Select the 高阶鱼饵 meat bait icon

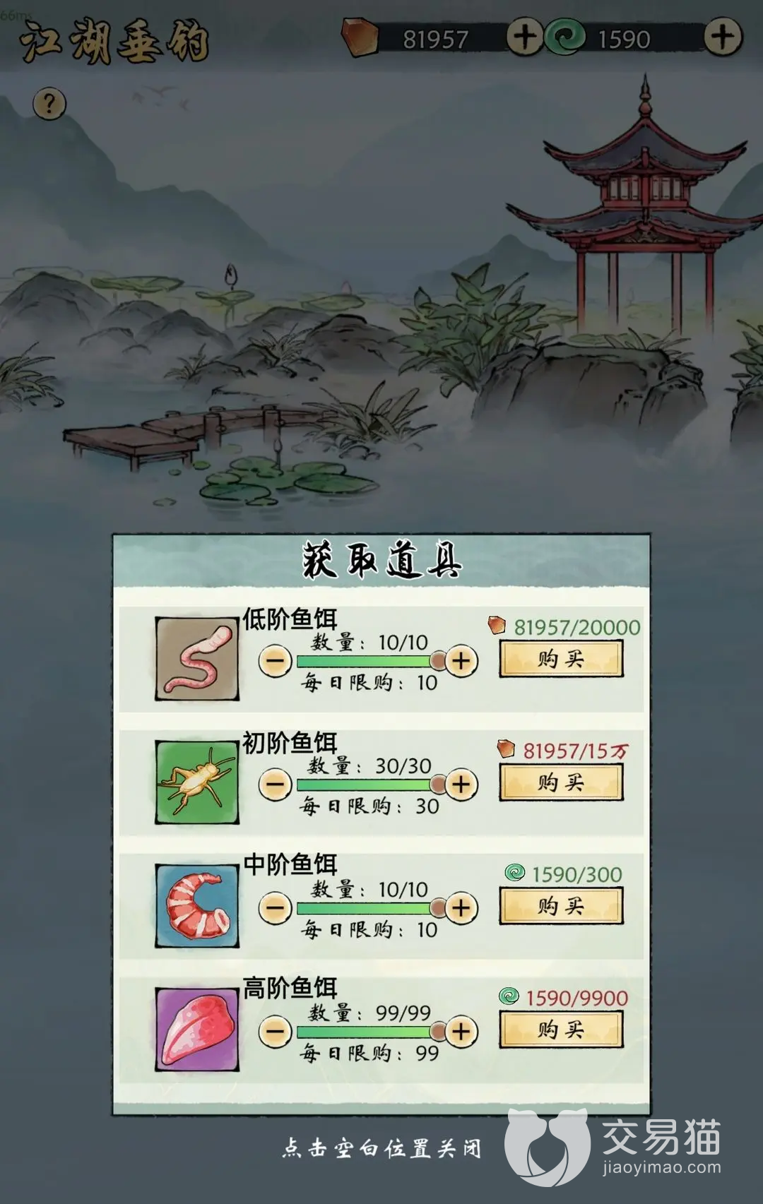click(x=197, y=1030)
